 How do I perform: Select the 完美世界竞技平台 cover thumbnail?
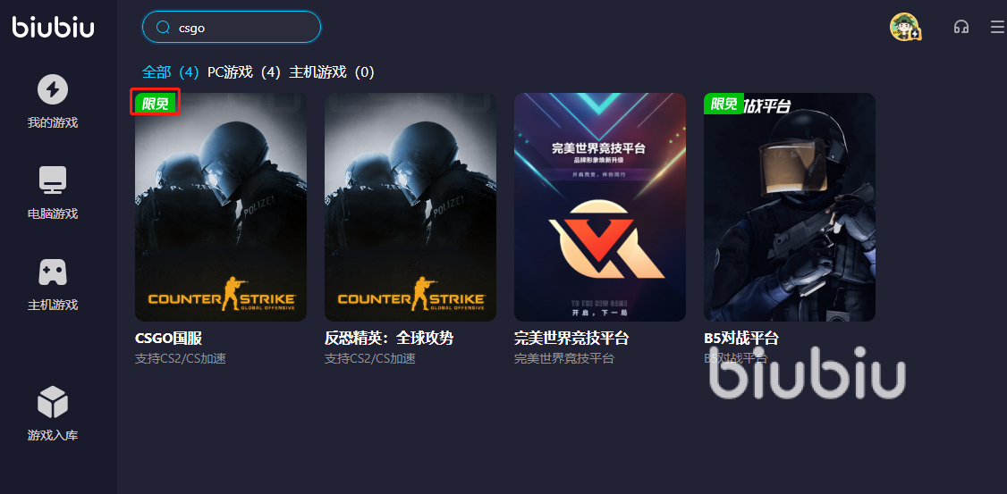click(600, 207)
